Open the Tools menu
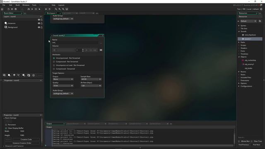 (34, 5)
